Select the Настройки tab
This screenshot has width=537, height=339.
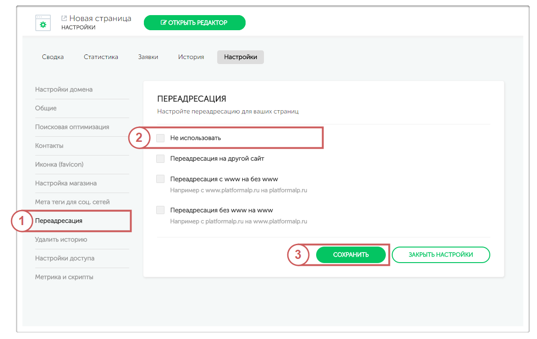coord(240,57)
